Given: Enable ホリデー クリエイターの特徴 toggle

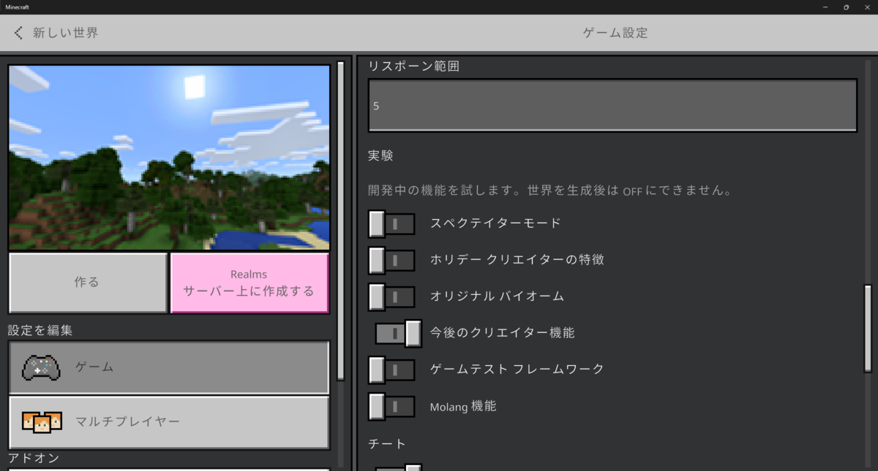Looking at the screenshot, I should (391, 260).
